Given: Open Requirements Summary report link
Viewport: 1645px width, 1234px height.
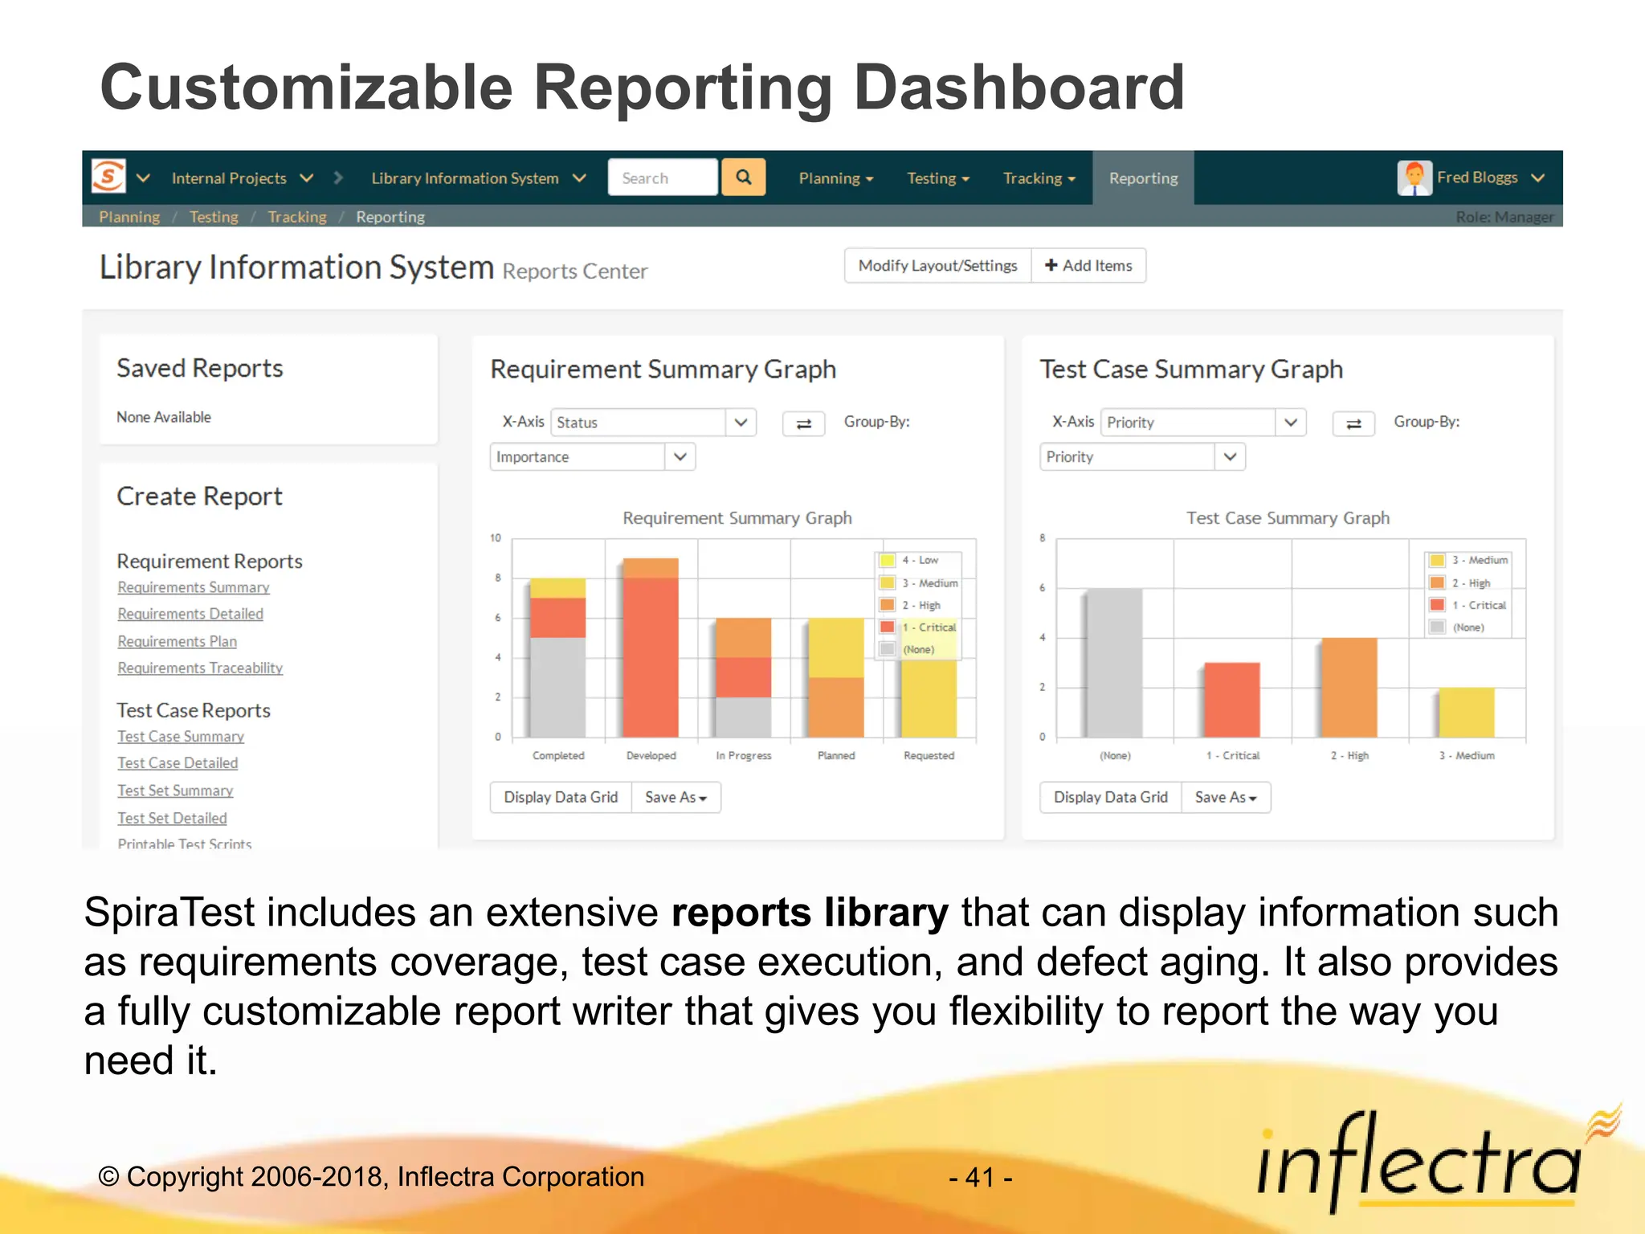Looking at the screenshot, I should coord(194,587).
